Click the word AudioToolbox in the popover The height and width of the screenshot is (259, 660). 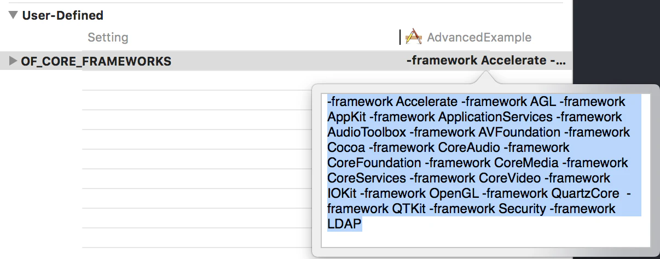367,132
